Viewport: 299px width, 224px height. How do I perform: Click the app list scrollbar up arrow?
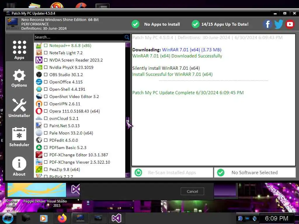(x=128, y=45)
